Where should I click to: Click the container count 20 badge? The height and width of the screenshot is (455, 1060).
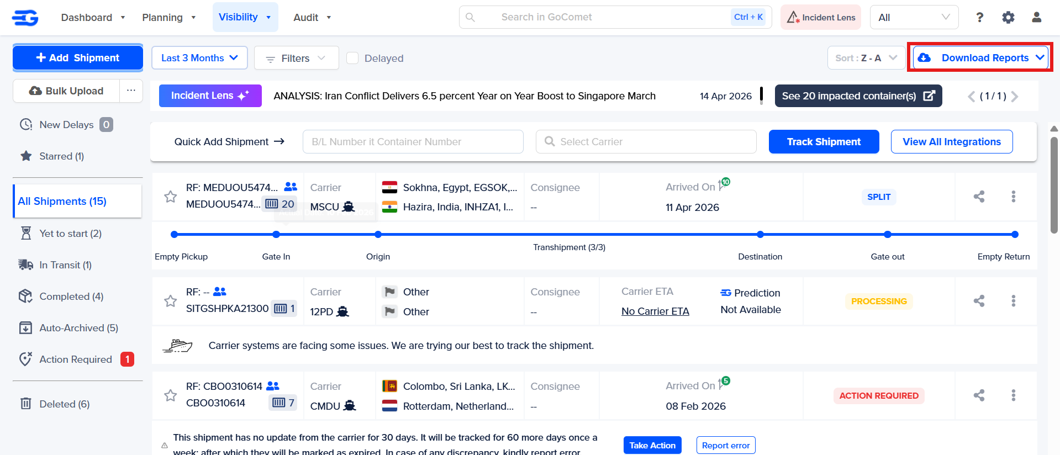pyautogui.click(x=280, y=204)
